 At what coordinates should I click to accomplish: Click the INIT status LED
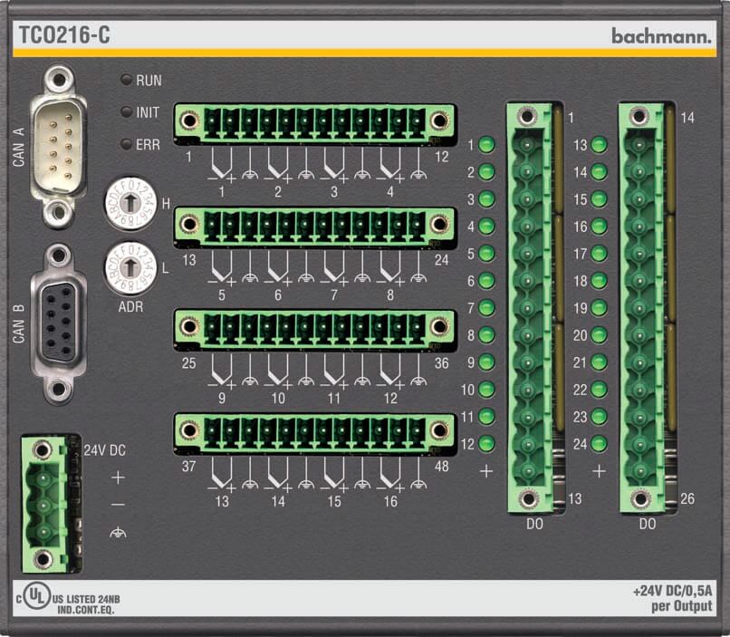pyautogui.click(x=126, y=111)
